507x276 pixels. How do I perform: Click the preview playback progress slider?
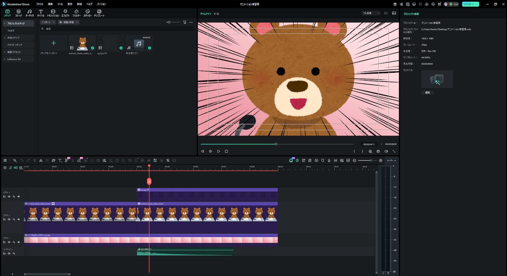pyautogui.click(x=277, y=144)
